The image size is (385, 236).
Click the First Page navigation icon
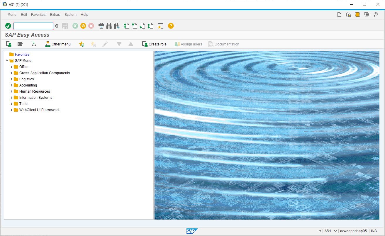pos(126,26)
